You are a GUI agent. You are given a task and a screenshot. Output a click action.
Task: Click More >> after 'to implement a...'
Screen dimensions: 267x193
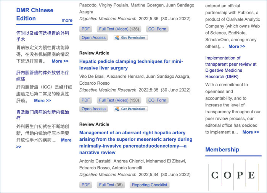(x=251, y=132)
